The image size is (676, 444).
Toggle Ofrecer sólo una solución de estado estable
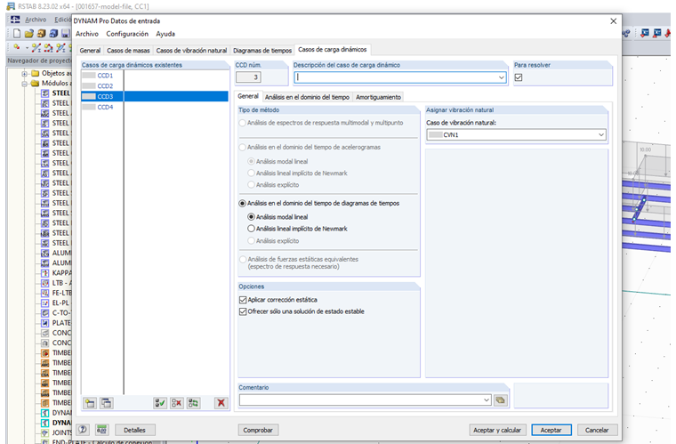pos(243,311)
